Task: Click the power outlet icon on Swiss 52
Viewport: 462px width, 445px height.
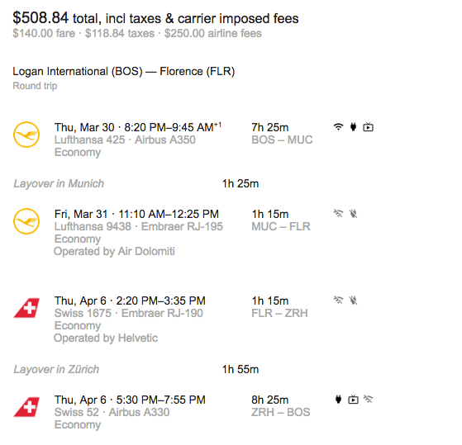Action: 338,399
